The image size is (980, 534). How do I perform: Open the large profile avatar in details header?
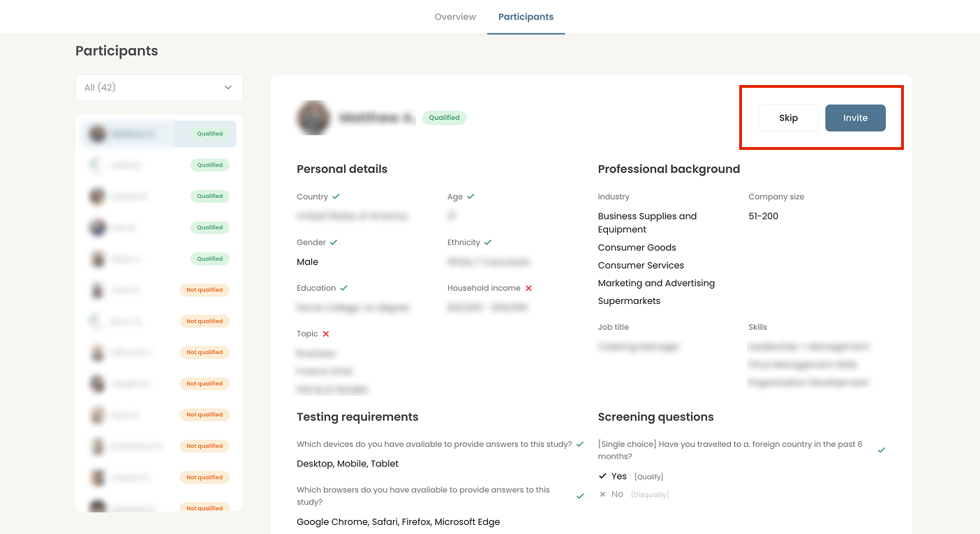[313, 118]
